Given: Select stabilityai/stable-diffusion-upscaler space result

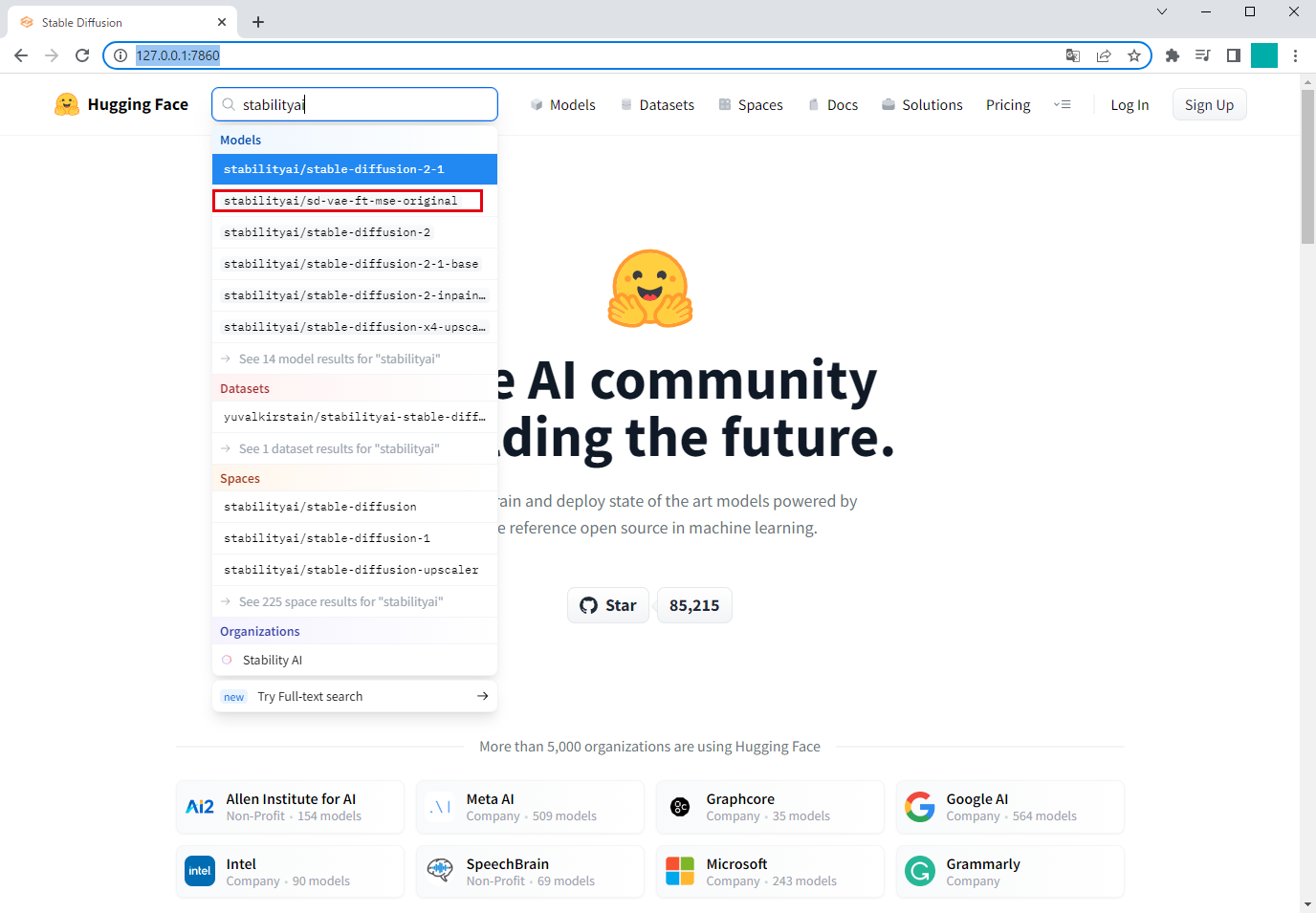Looking at the screenshot, I should pyautogui.click(x=355, y=570).
